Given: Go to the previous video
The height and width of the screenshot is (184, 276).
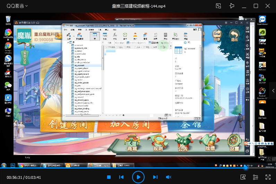Looking at the screenshot, I should [121, 177].
